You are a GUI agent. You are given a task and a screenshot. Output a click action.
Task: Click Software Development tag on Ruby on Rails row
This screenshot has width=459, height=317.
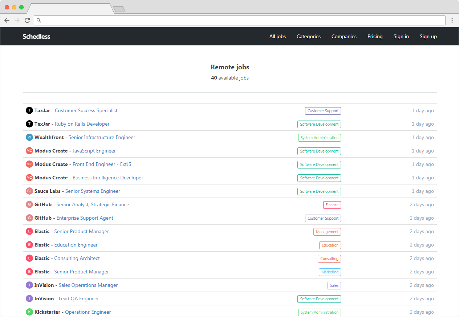[x=319, y=124]
